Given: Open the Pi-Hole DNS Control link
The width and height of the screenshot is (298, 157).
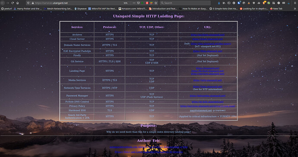Looking at the screenshot, I should [208, 102].
